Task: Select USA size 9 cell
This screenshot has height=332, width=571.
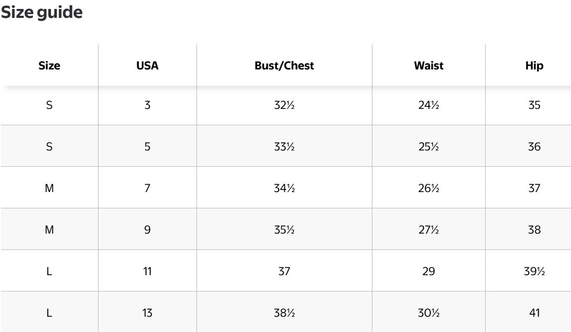Action: click(x=147, y=230)
